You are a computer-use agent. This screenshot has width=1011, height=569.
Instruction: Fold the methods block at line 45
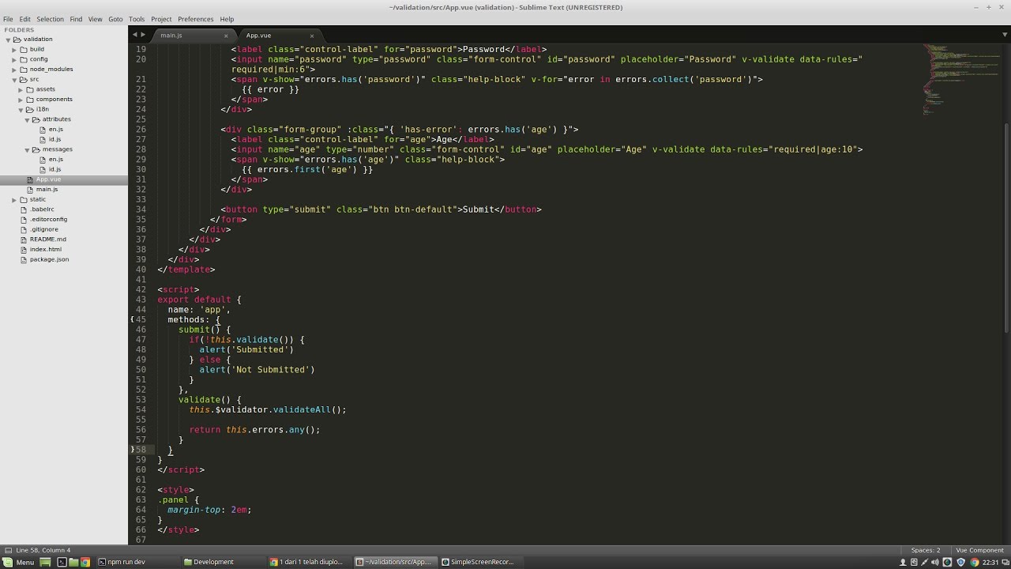point(133,319)
